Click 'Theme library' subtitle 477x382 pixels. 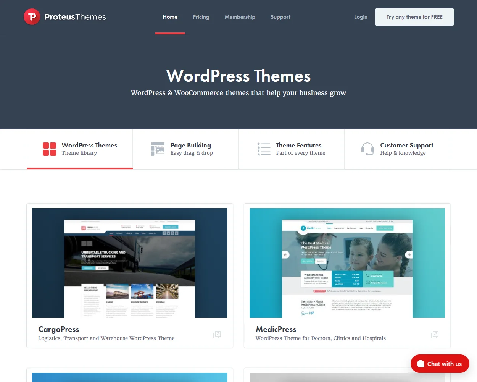point(79,153)
